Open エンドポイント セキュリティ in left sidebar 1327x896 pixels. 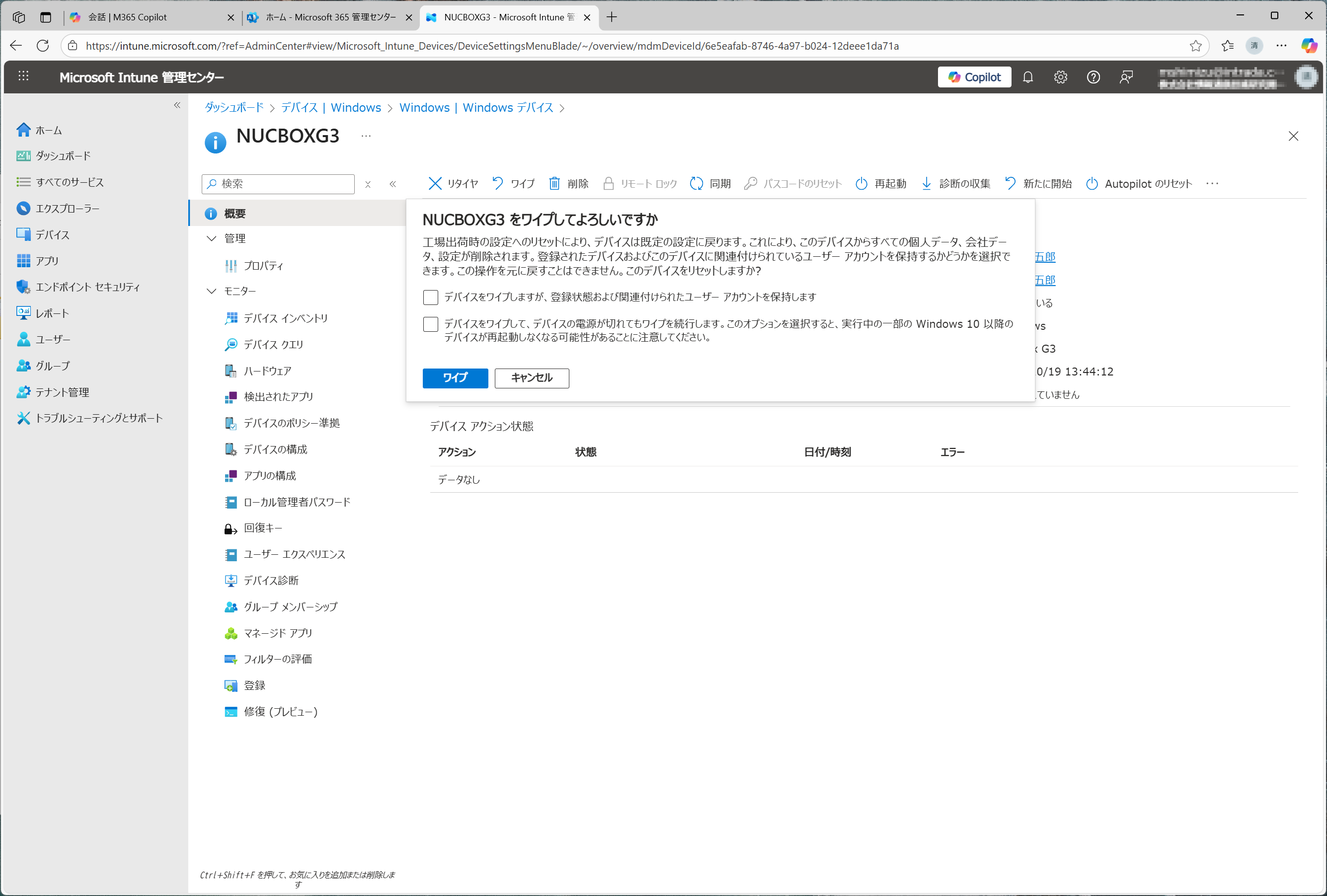(87, 287)
